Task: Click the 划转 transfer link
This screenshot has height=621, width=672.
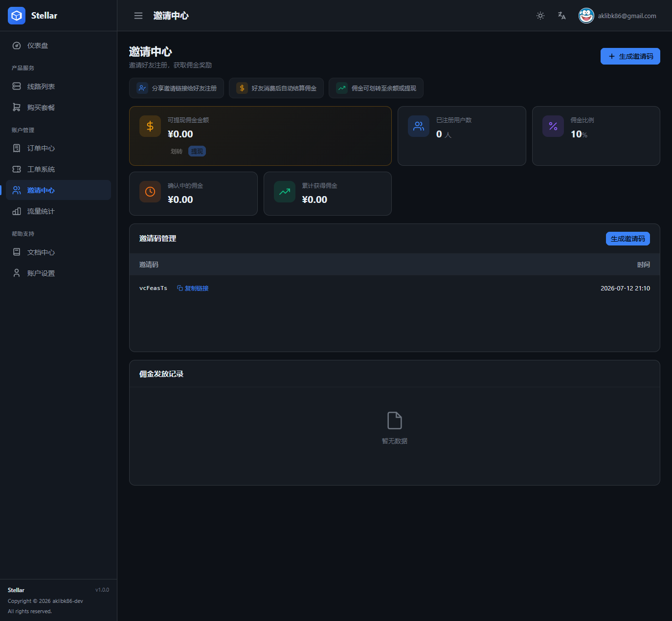Action: tap(177, 152)
